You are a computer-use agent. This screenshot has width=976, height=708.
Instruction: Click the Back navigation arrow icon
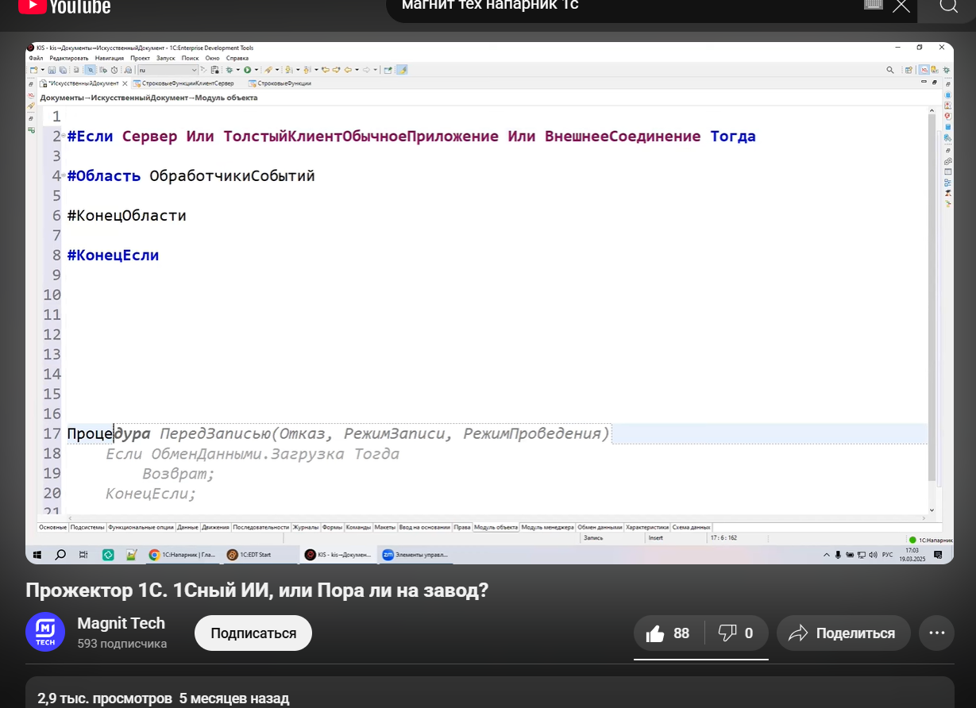(348, 70)
